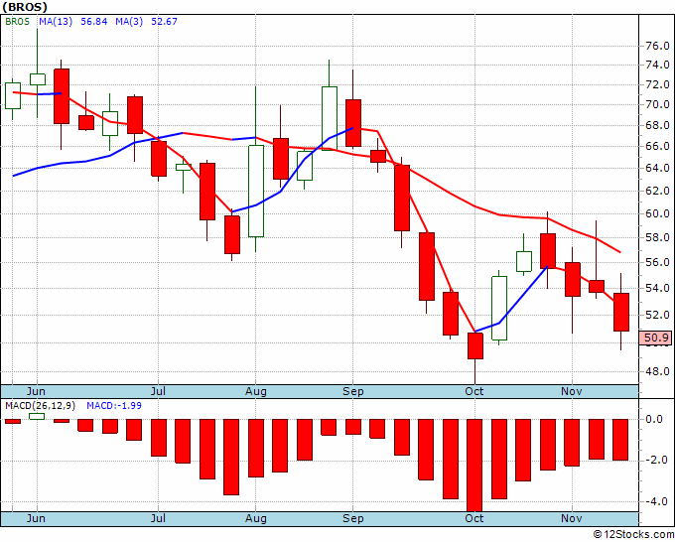Open the 12Stocks.com copyright link
Image resolution: width=675 pixels, height=542 pixels.
point(633,534)
